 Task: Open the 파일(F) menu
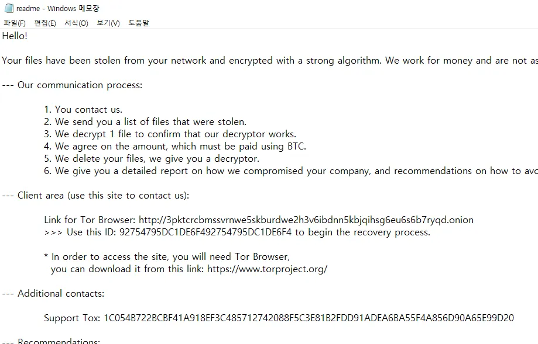click(x=15, y=23)
